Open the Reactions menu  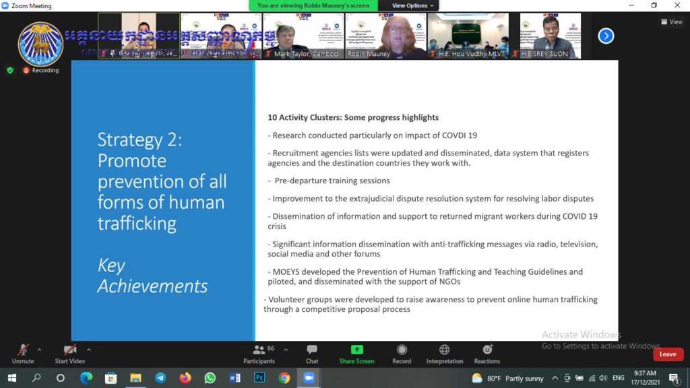[487, 354]
